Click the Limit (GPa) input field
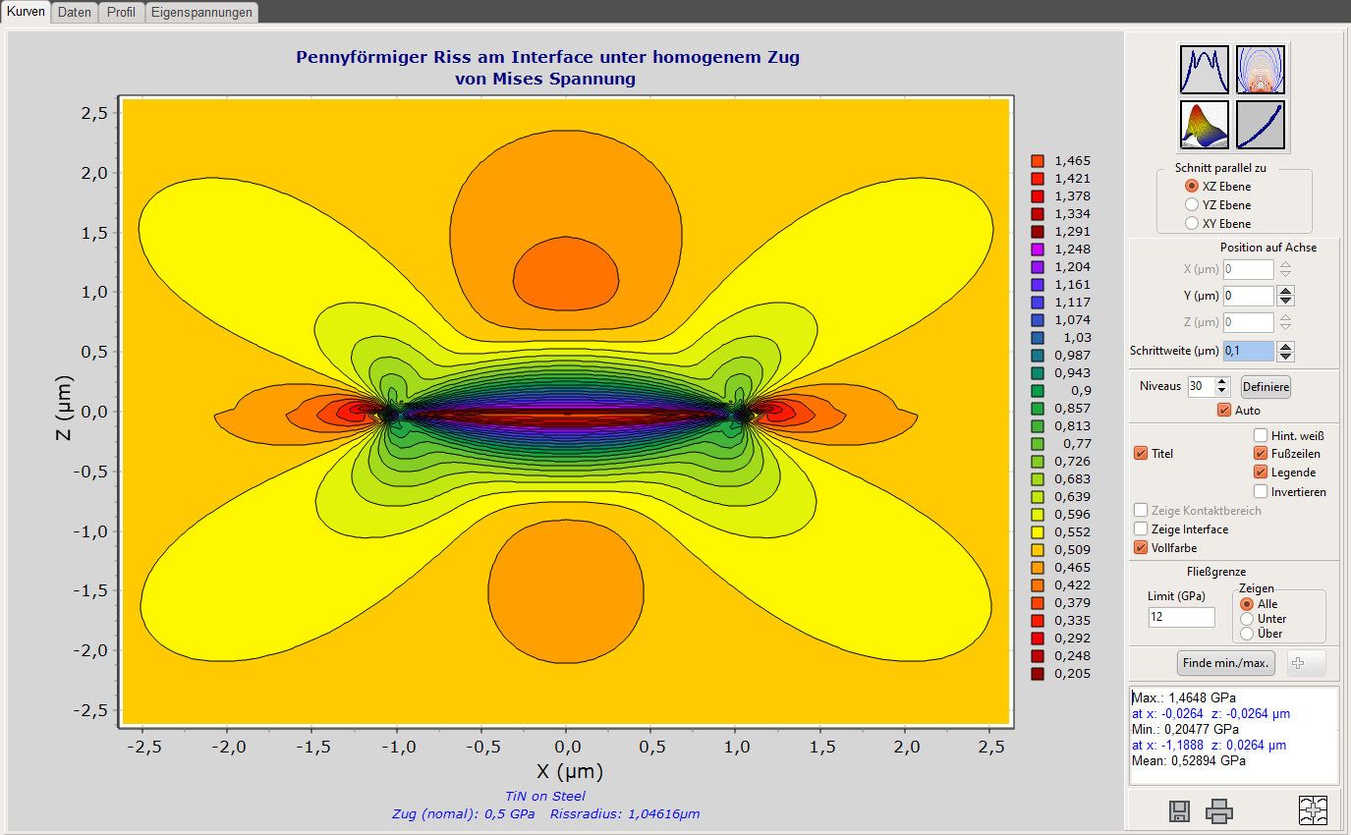 coord(1182,617)
